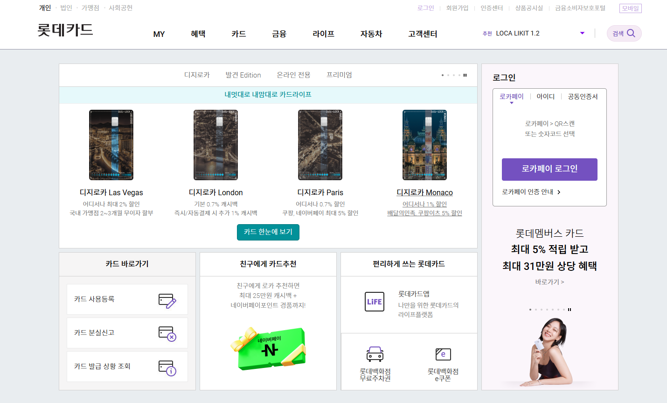Pause the side promotion banner rotation
Screen dimensions: 667x403
point(570,310)
